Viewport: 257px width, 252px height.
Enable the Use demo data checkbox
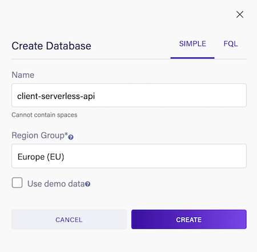point(17,183)
